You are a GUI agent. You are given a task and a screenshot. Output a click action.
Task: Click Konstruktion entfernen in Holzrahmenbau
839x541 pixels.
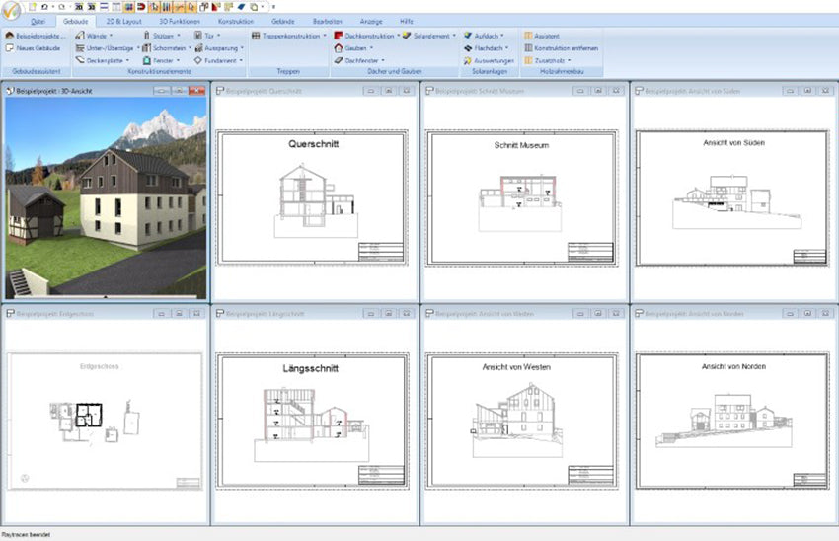click(x=565, y=47)
